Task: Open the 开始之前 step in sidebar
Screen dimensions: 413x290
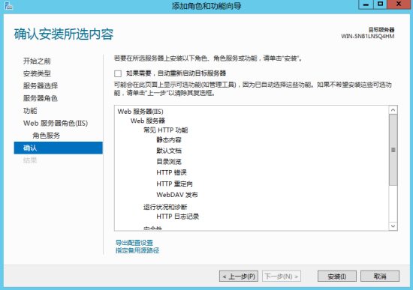Action: click(x=37, y=61)
